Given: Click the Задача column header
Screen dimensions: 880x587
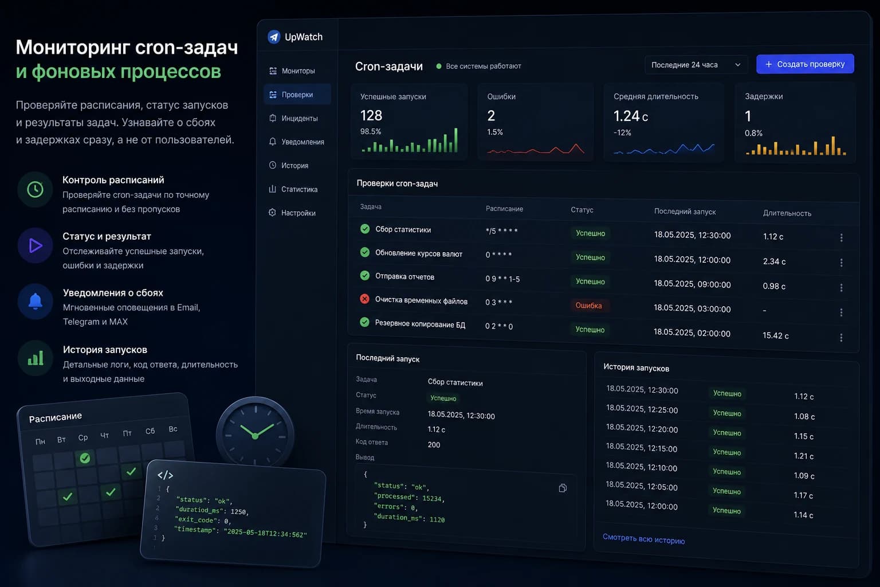Looking at the screenshot, I should click(x=371, y=206).
